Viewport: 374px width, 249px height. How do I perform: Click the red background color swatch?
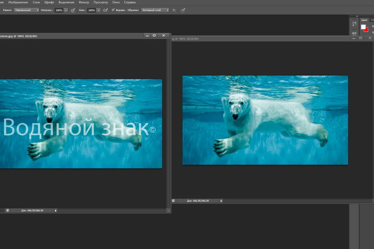pos(367,30)
